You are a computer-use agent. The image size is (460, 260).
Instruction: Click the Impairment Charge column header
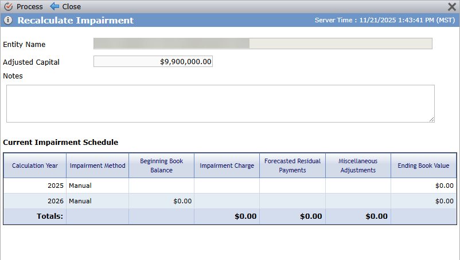click(227, 166)
